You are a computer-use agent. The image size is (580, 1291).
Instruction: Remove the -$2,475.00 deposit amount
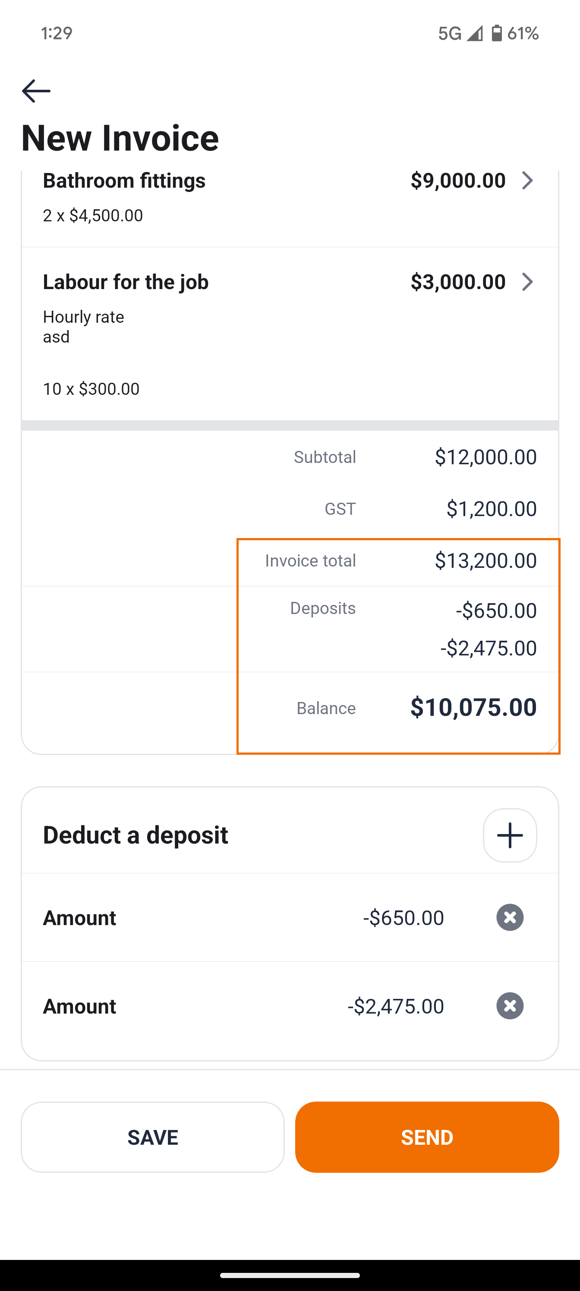click(x=509, y=1006)
